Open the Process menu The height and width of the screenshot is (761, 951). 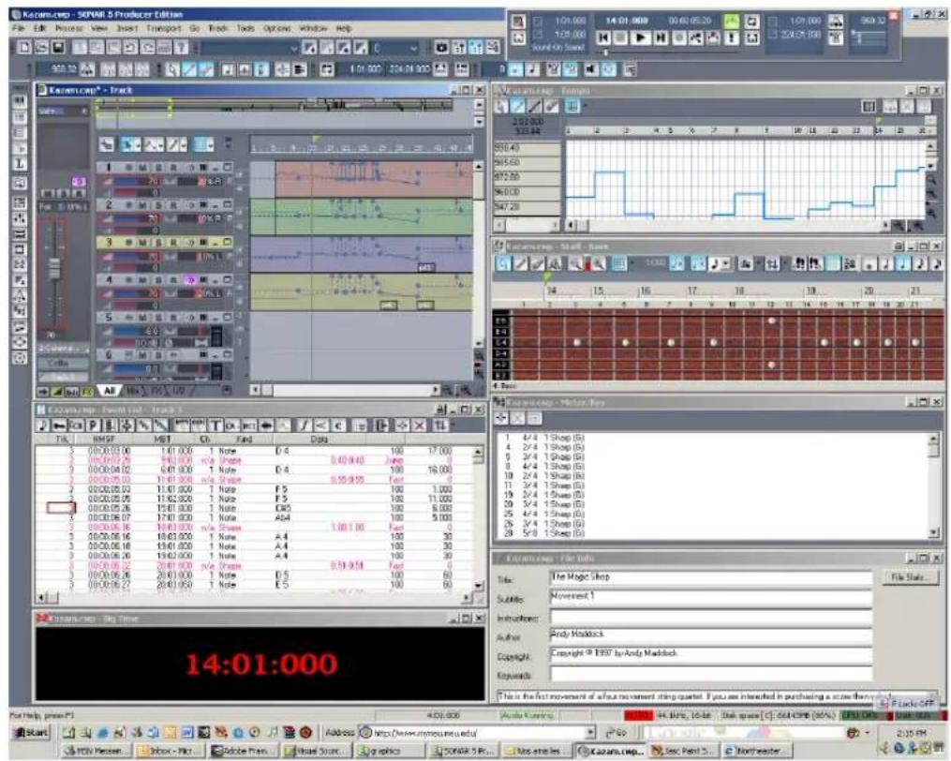tap(68, 28)
